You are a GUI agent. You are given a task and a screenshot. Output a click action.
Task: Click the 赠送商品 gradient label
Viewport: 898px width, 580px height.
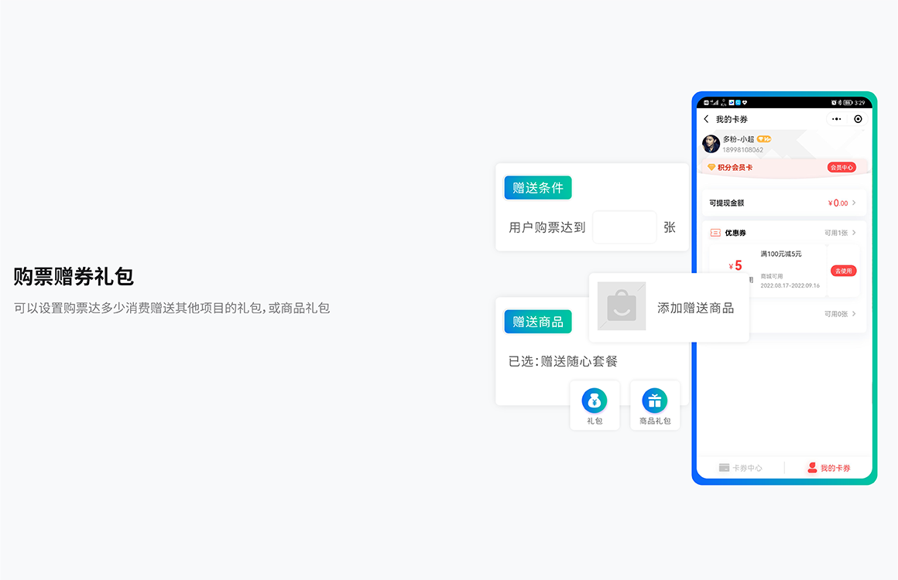538,322
